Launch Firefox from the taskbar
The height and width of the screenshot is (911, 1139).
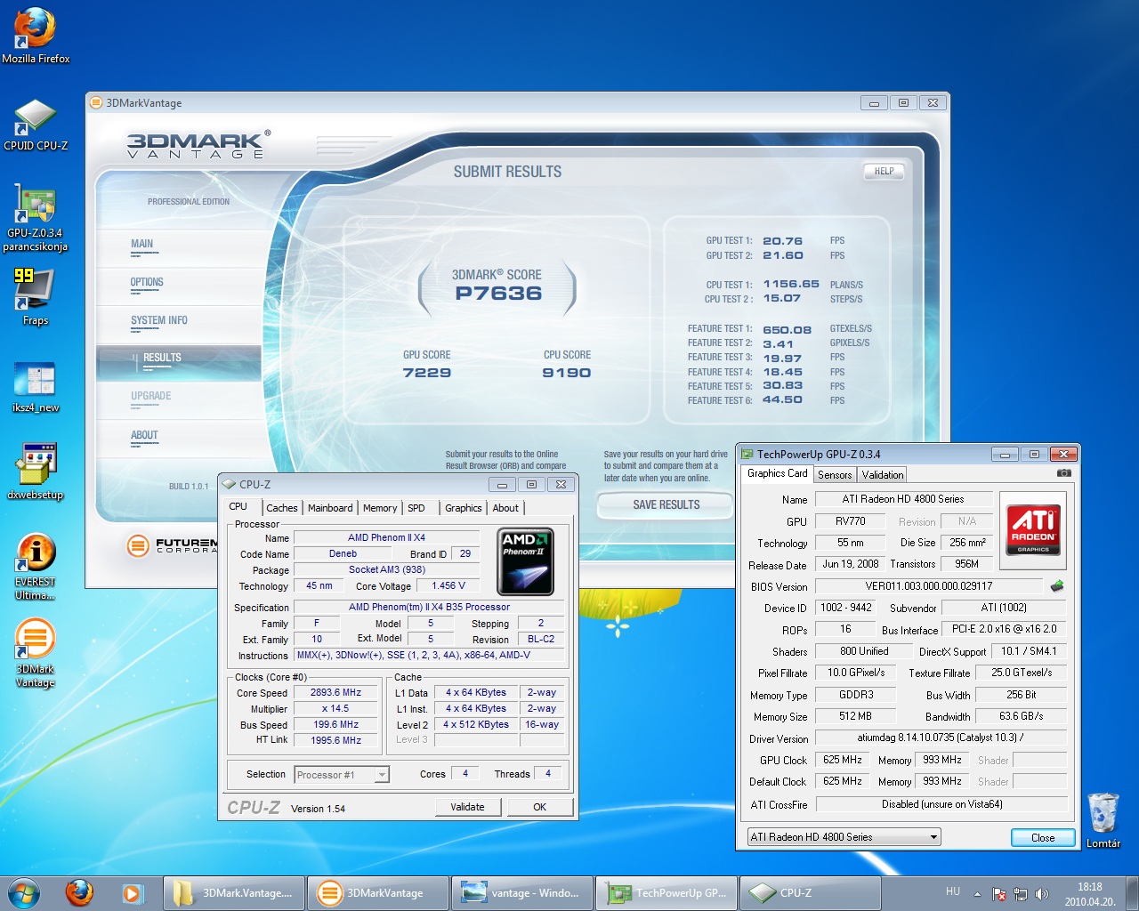80,892
